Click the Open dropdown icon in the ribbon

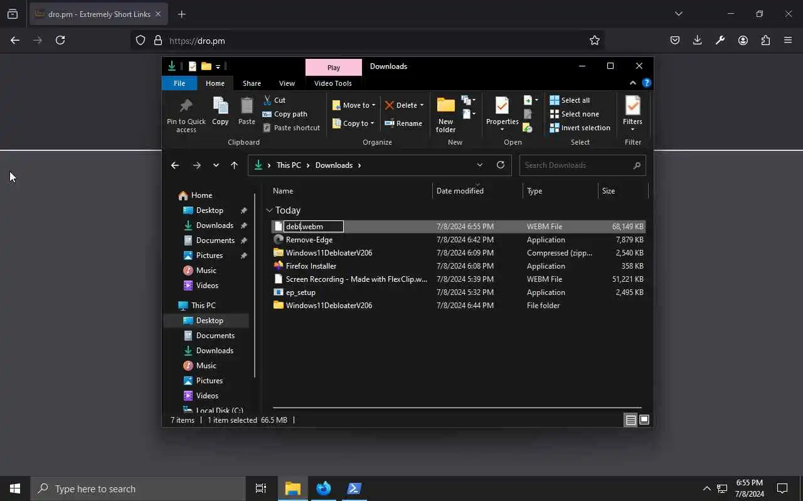point(531,100)
